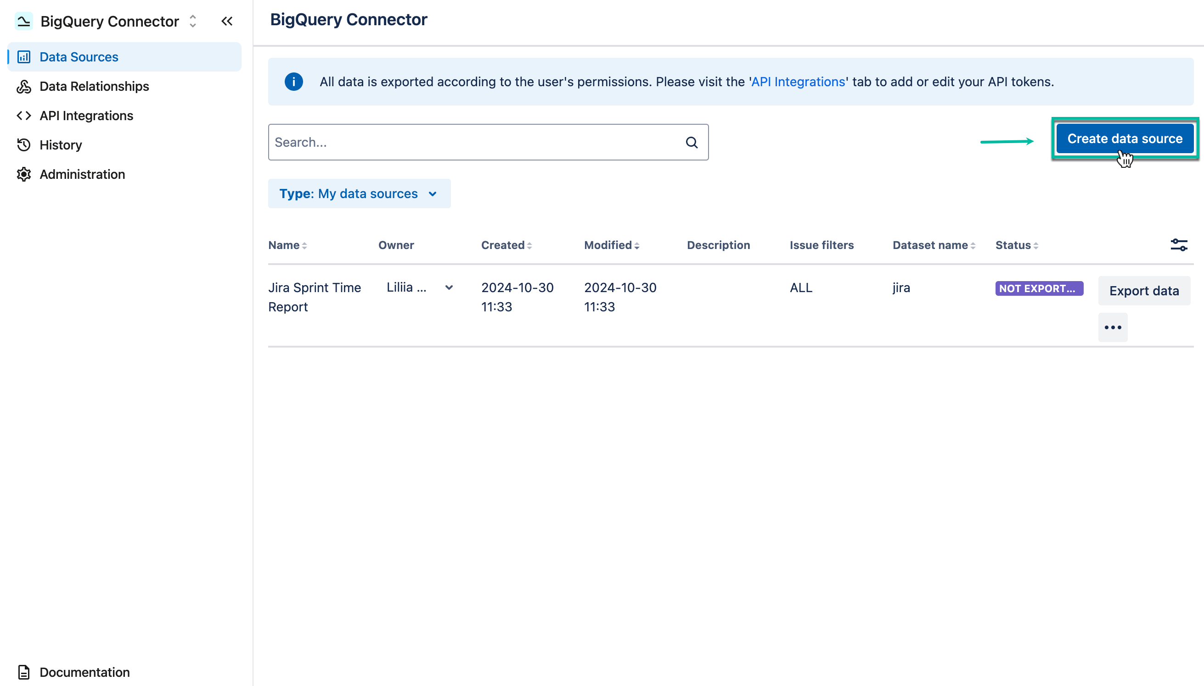Click the Administration gear icon
1204x686 pixels.
[24, 174]
